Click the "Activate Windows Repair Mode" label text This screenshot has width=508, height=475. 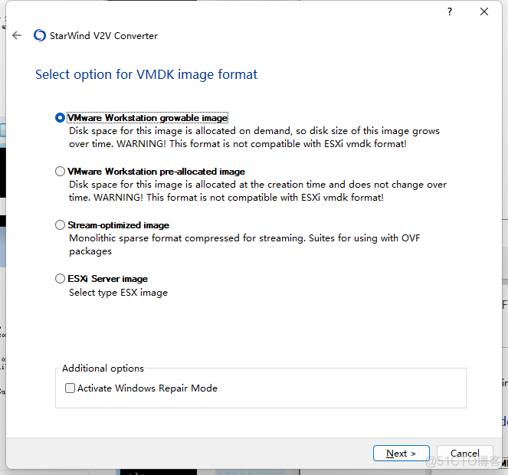coord(147,388)
